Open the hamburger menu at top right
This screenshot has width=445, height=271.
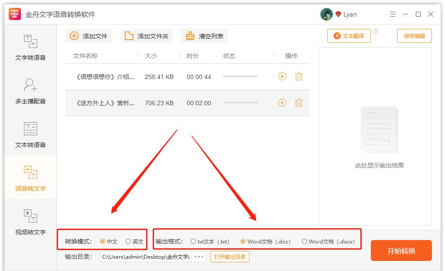(x=393, y=14)
